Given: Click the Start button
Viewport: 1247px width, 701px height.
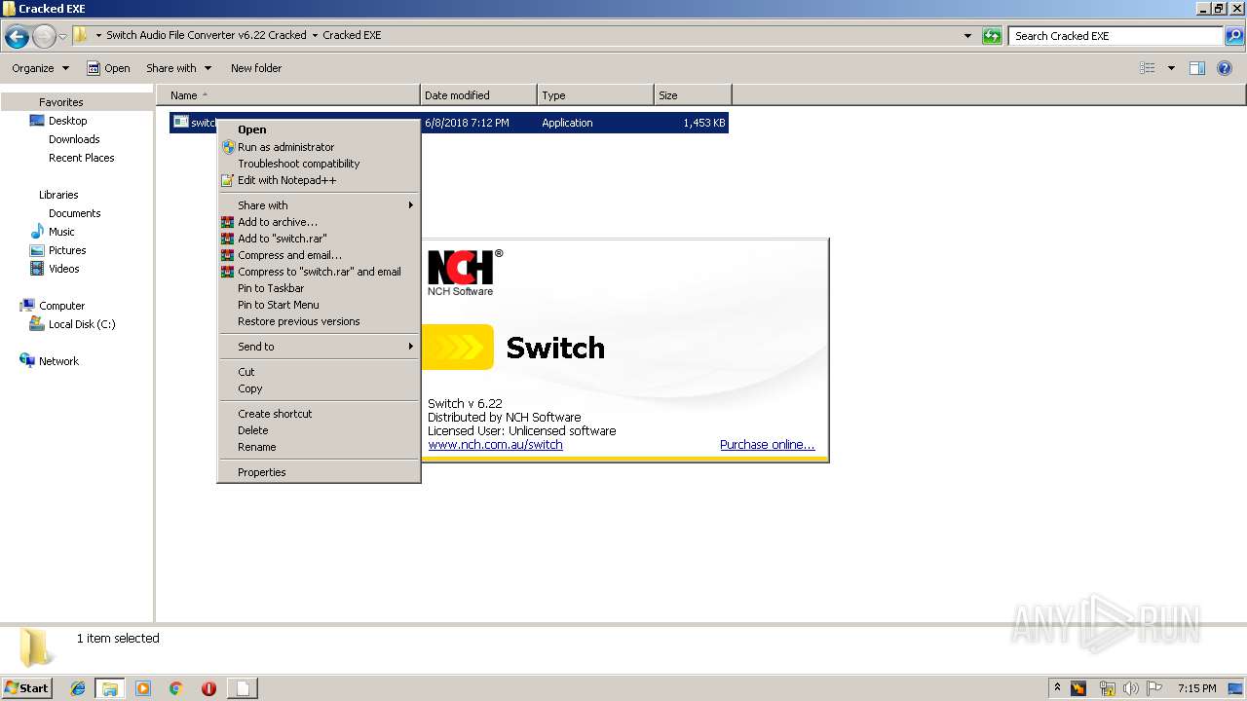Looking at the screenshot, I should [x=27, y=687].
